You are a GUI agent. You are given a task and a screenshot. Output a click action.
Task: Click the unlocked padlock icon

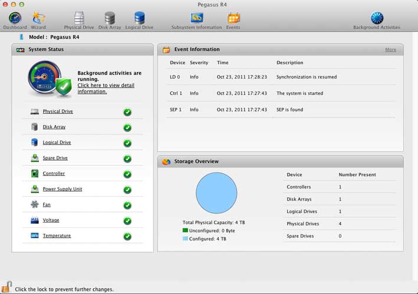[x=6, y=288]
